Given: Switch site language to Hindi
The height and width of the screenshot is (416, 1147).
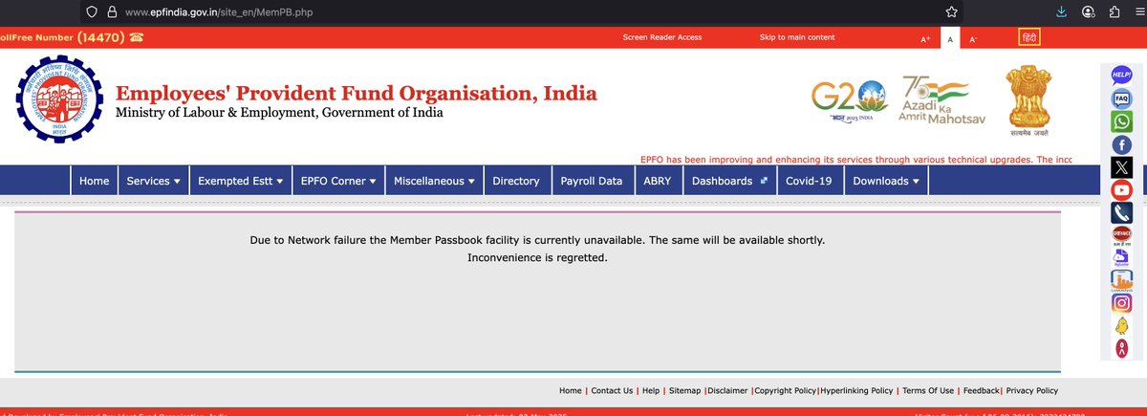Looking at the screenshot, I should (1029, 37).
